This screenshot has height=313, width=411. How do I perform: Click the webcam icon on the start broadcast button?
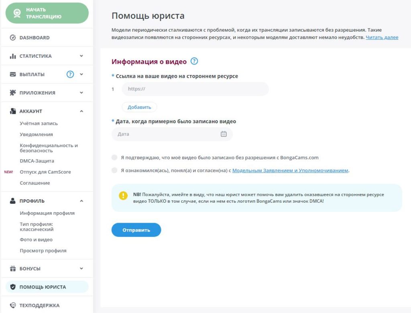[17, 13]
